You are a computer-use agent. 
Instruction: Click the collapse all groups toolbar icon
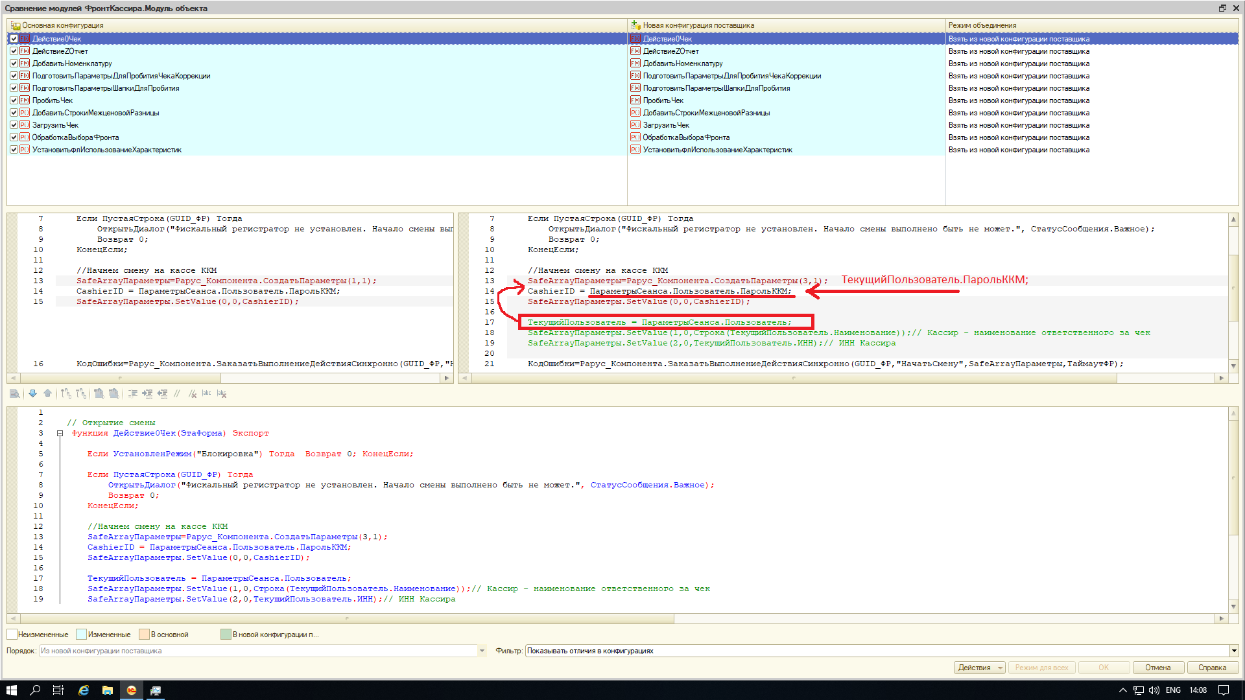(x=114, y=393)
